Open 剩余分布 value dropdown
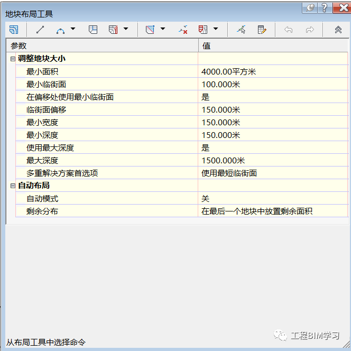The height and width of the screenshot is (351, 351). (x=273, y=211)
